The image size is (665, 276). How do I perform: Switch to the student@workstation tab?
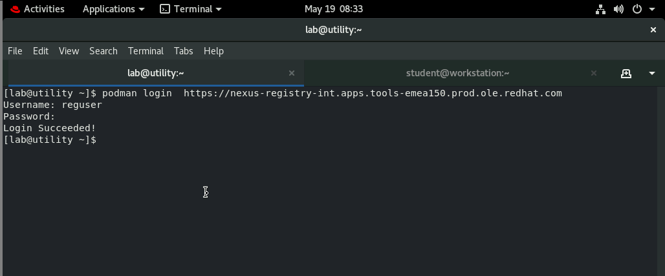coord(457,73)
